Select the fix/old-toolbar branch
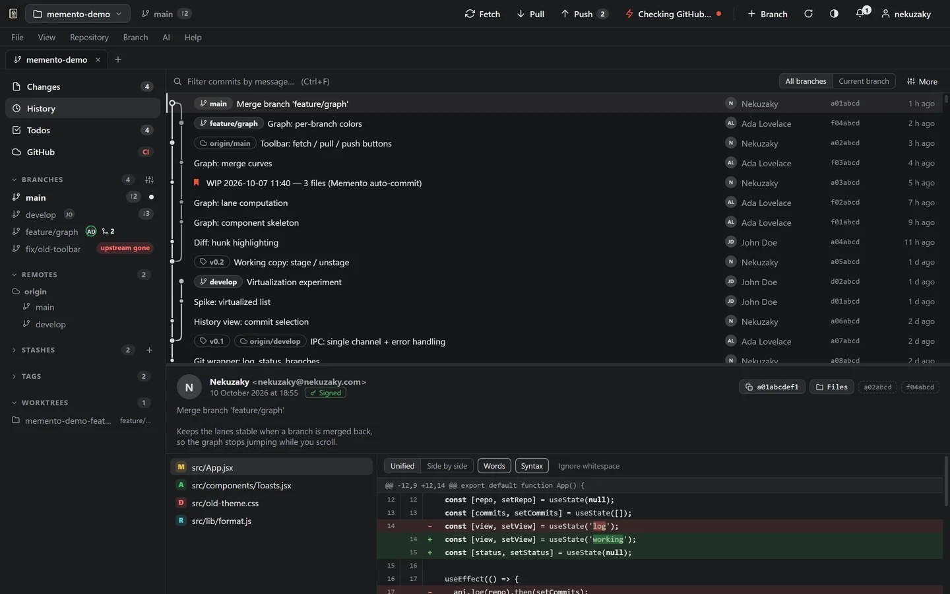This screenshot has height=594, width=950. (x=82, y=249)
